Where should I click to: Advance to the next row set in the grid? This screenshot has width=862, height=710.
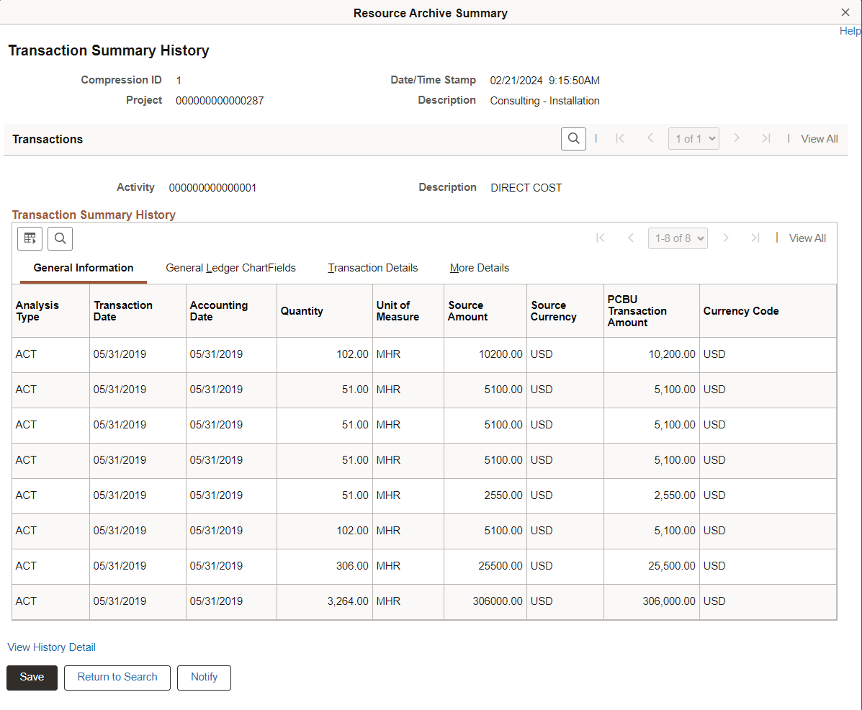(726, 238)
